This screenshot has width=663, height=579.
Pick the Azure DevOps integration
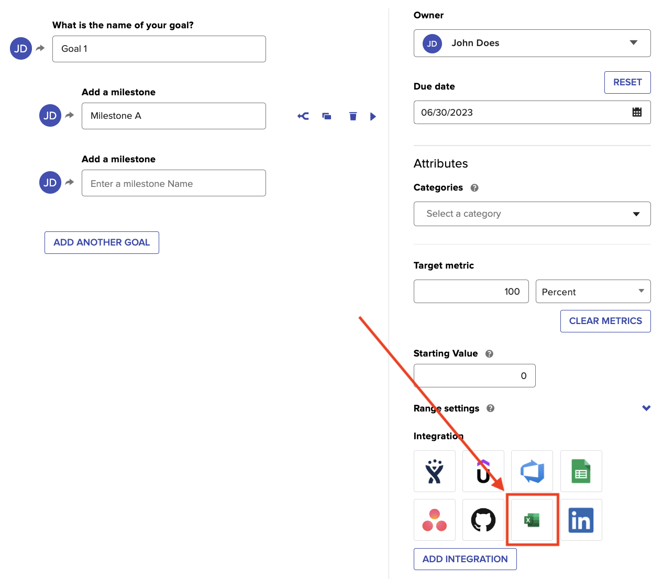(x=532, y=471)
